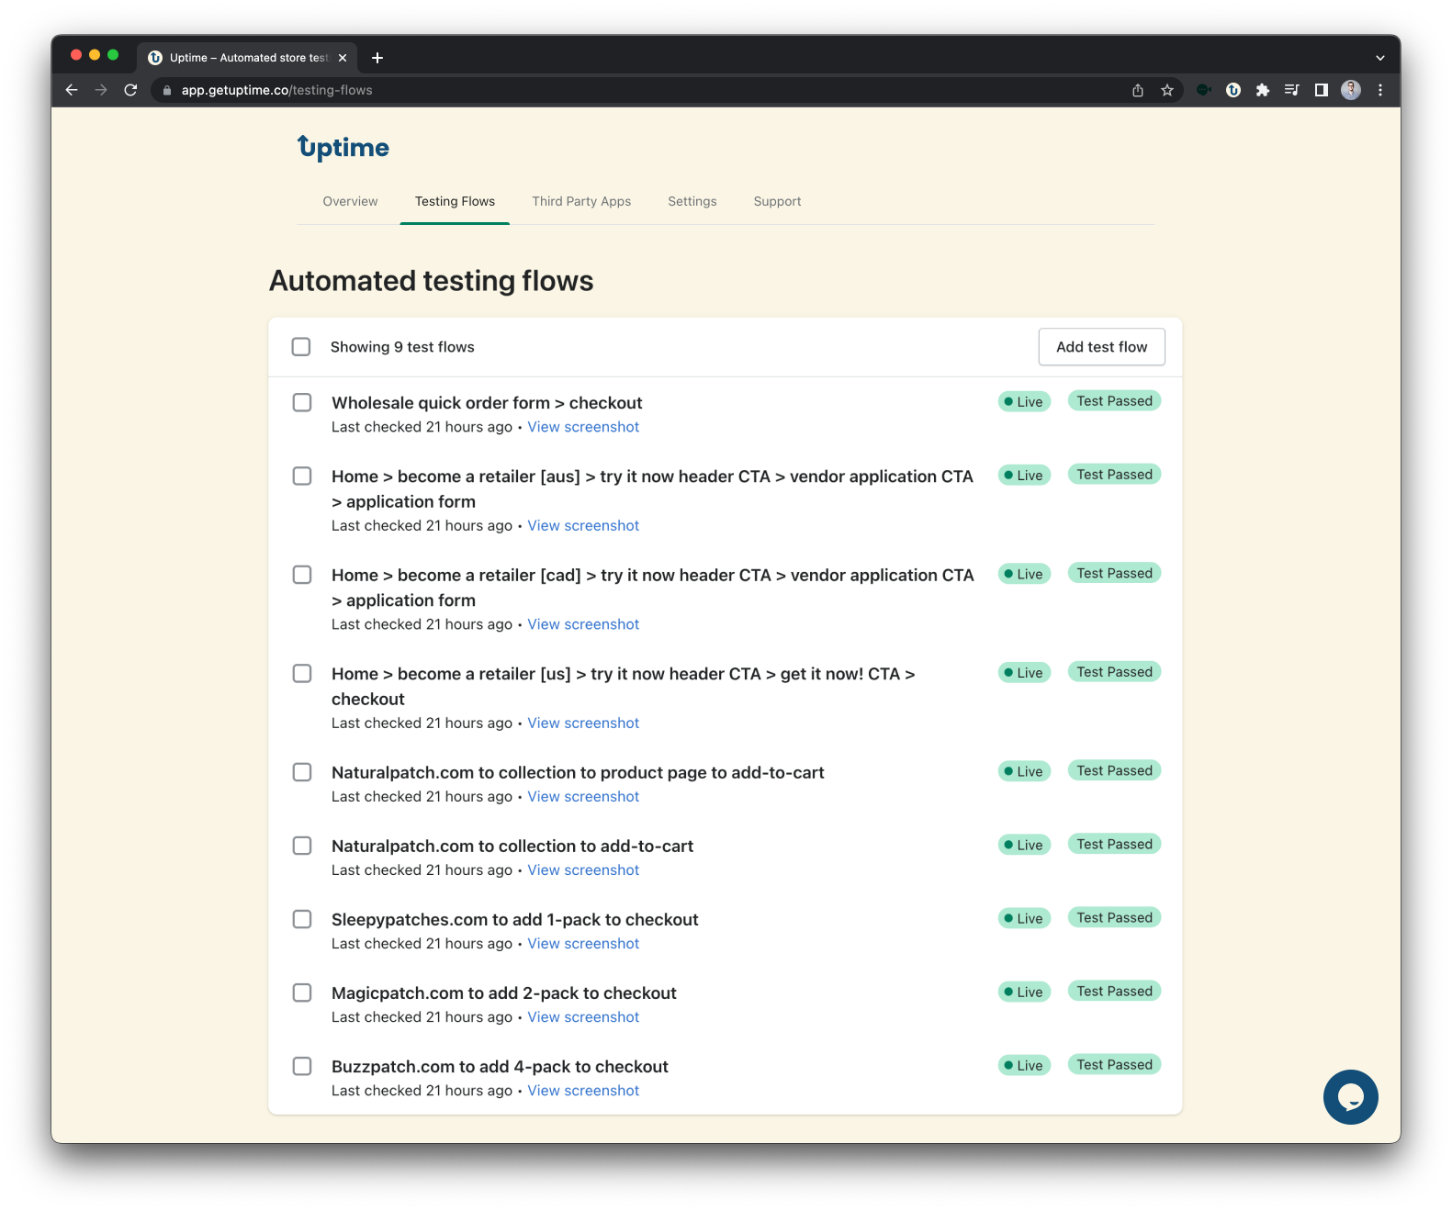Click the Add test flow button

(1101, 347)
